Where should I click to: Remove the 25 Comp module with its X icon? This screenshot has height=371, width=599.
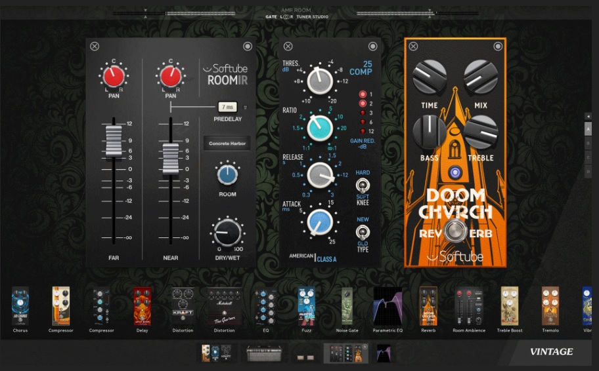[x=288, y=47]
